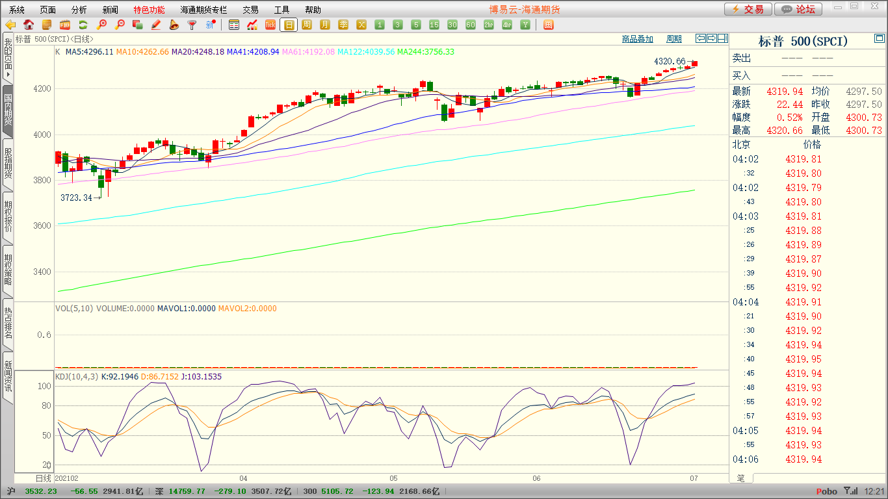Click the orange stacked-list toolbar icon
This screenshot has width=888, height=499.
(47, 25)
